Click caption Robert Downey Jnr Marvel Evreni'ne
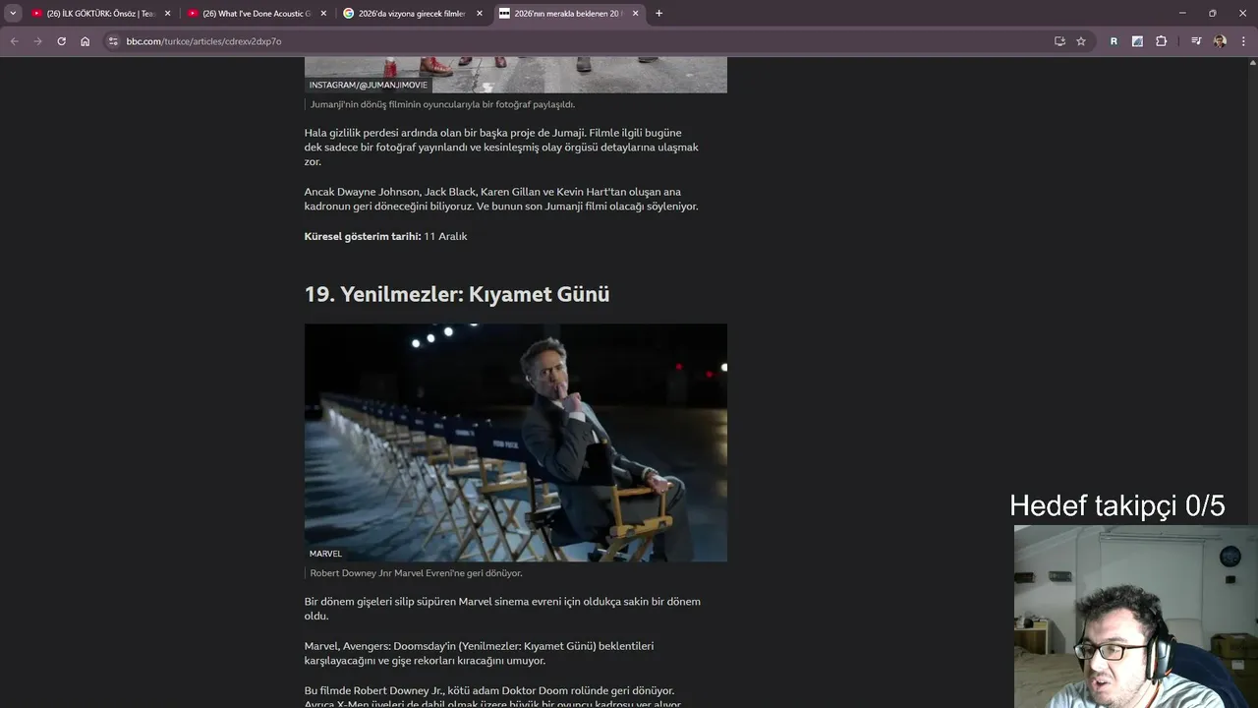The height and width of the screenshot is (708, 1258). click(x=416, y=573)
